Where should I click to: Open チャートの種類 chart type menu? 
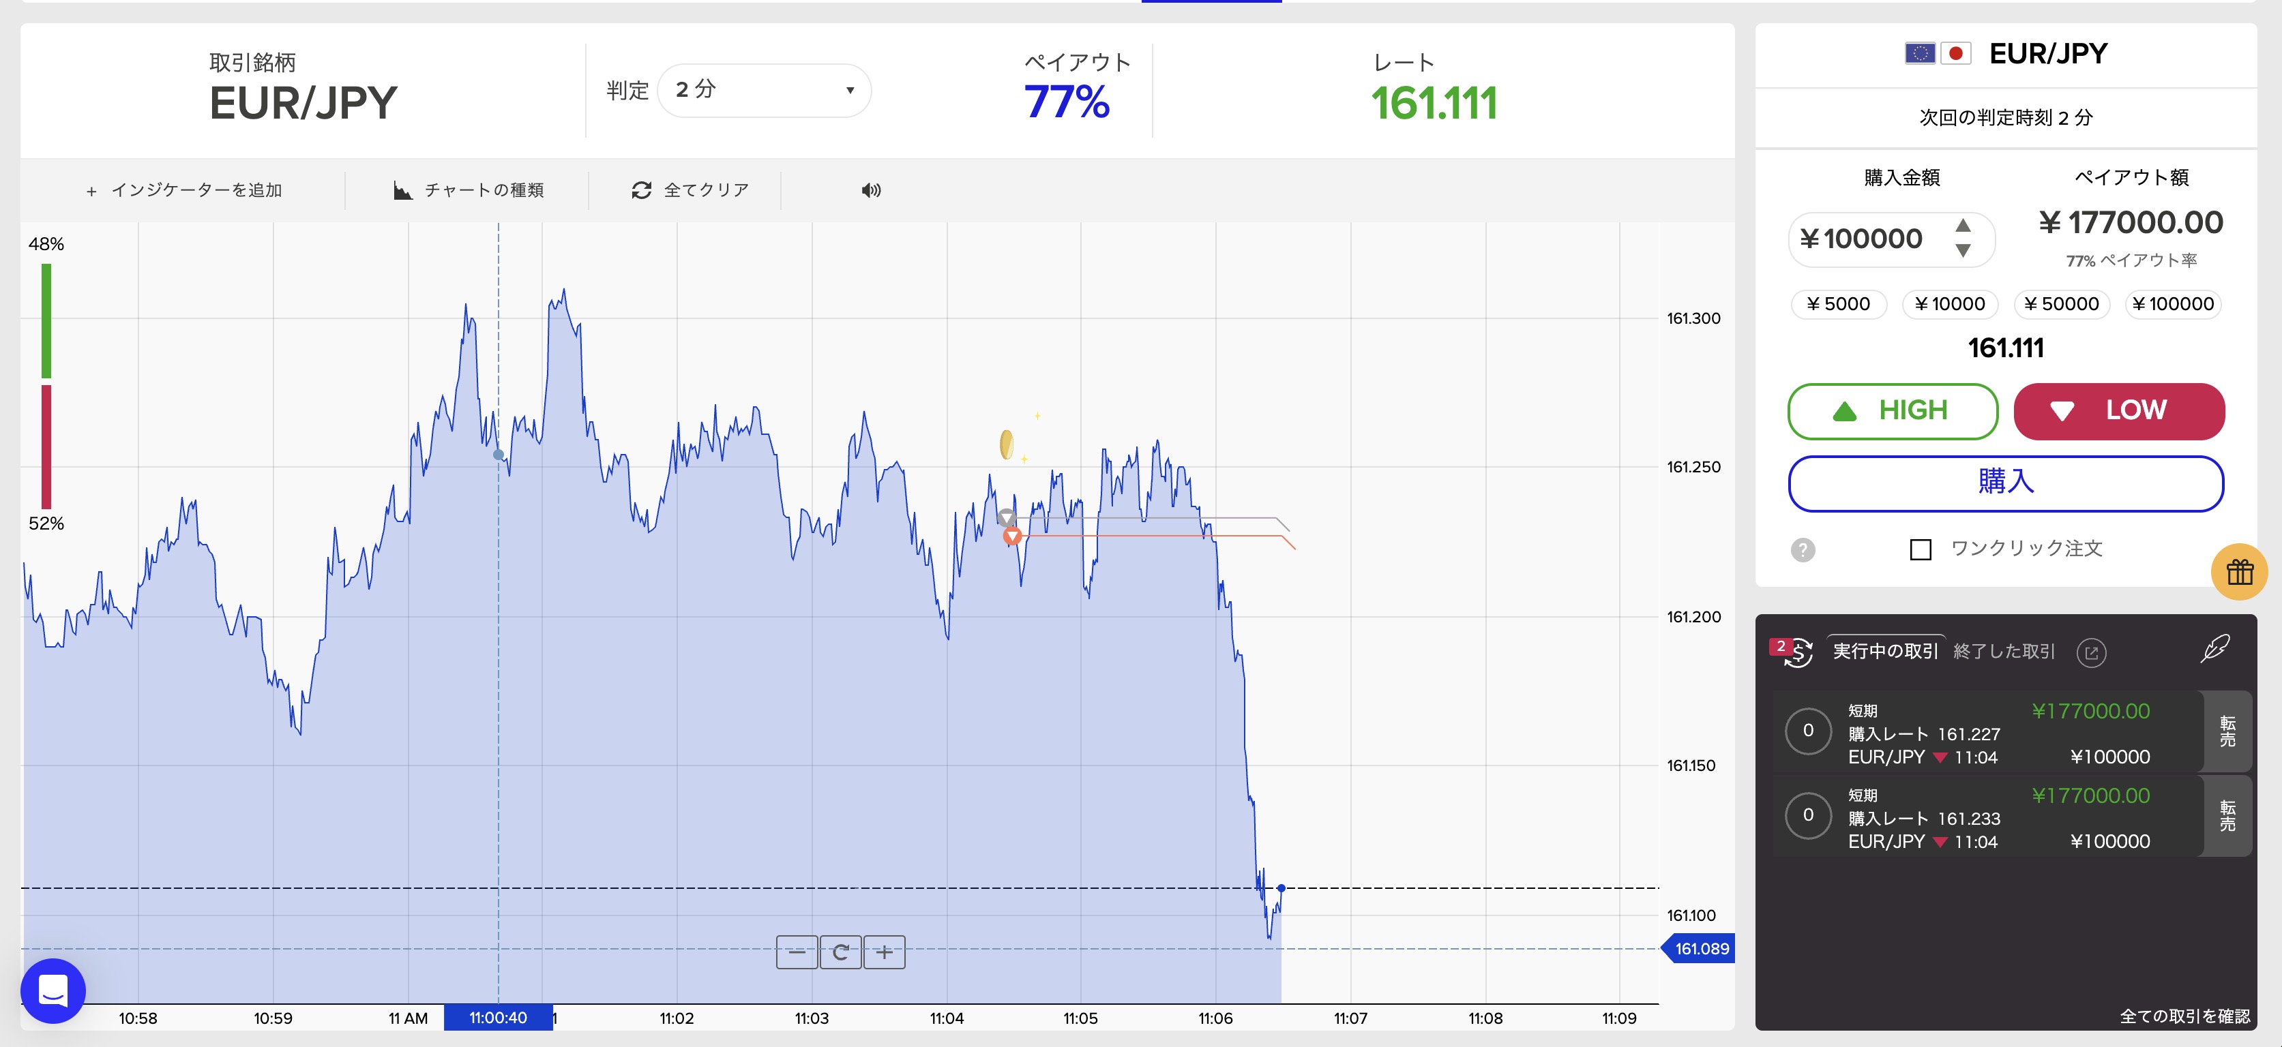[x=469, y=190]
